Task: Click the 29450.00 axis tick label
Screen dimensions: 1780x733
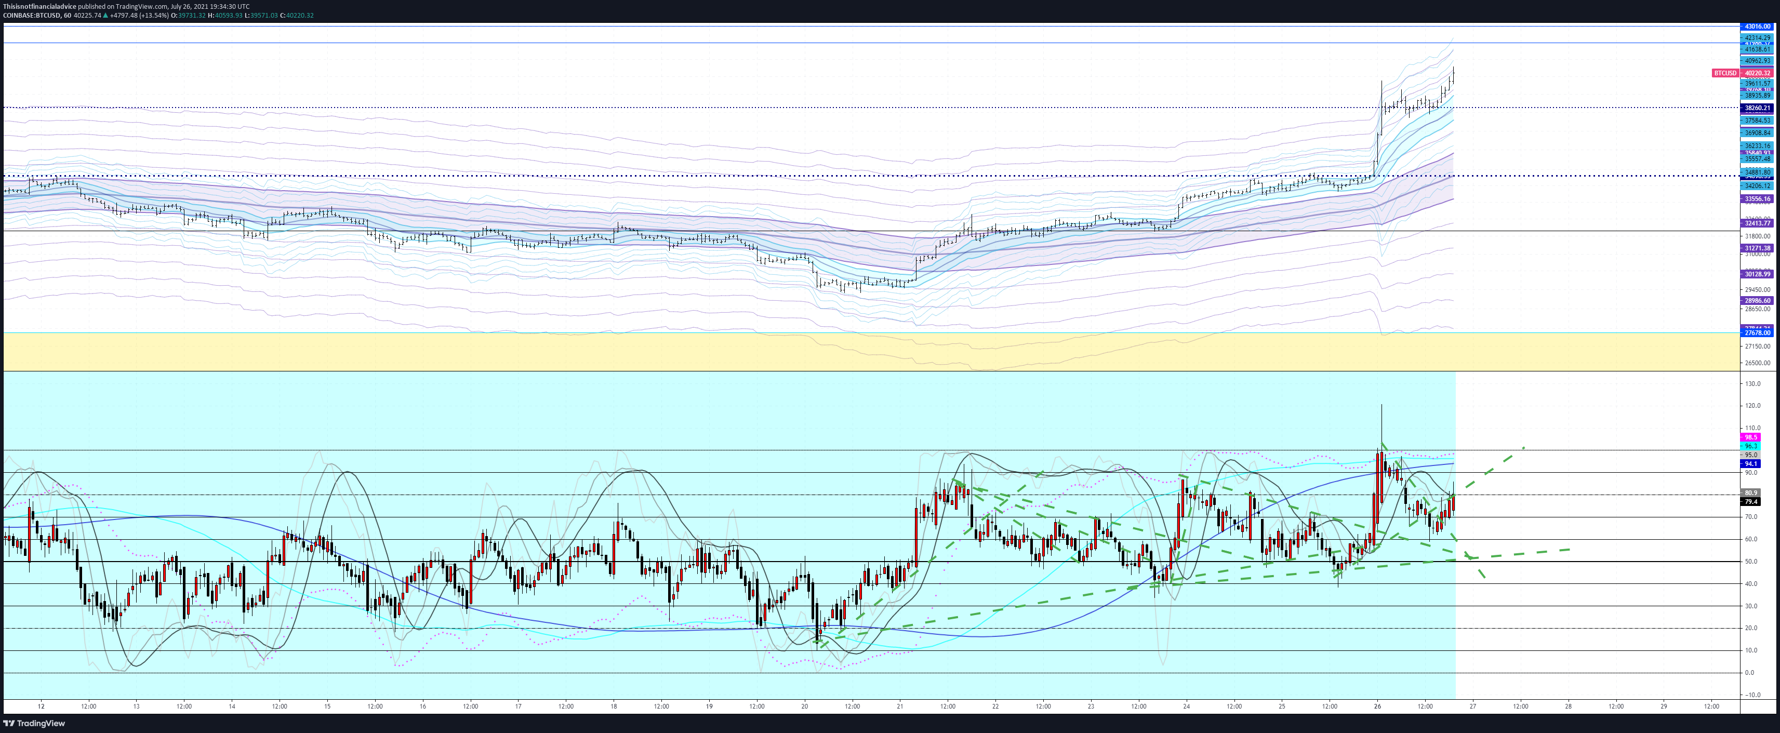Action: click(x=1758, y=290)
